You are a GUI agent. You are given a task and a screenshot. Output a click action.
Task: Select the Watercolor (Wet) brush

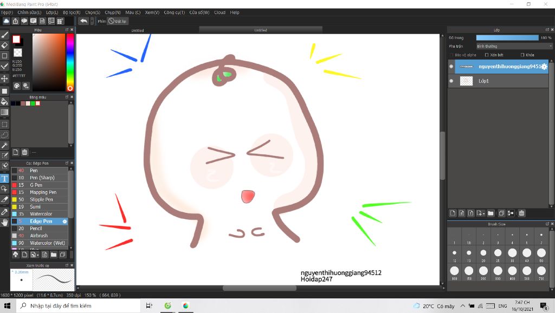pos(39,243)
